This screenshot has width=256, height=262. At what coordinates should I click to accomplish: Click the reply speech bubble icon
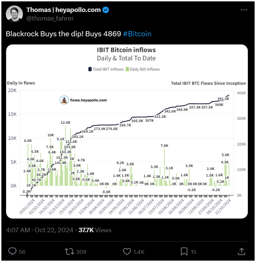(12, 251)
